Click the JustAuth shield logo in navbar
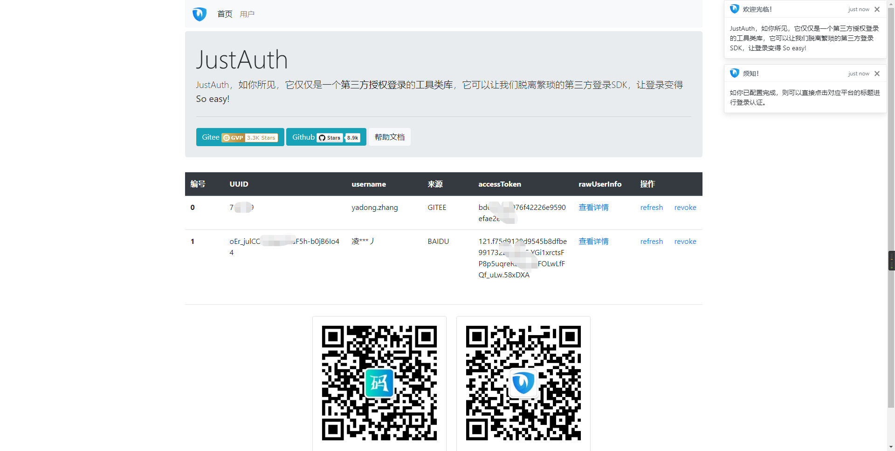Screen dimensions: 895x451 pyautogui.click(x=200, y=14)
